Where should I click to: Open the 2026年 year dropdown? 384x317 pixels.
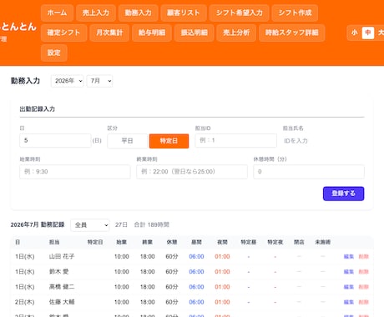[x=68, y=81]
